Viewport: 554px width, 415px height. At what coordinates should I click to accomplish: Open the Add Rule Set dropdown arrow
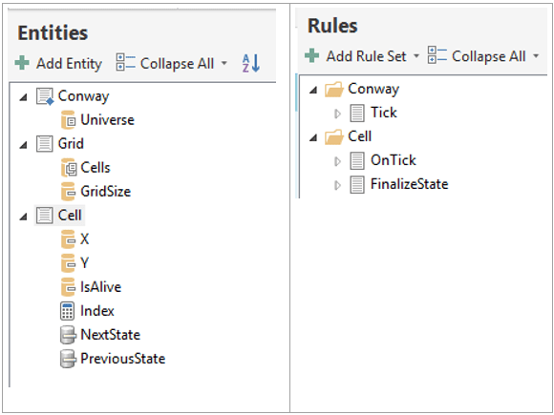click(416, 55)
